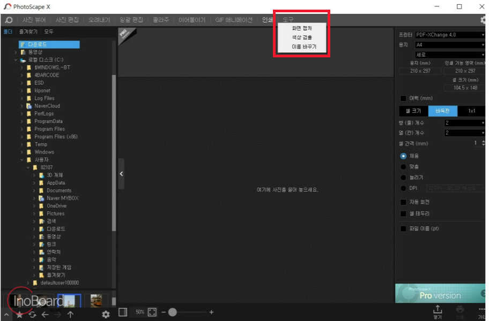Viewport: 489px width, 321px height.
Task: Go forward with the right arrow icon
Action: tap(58, 315)
